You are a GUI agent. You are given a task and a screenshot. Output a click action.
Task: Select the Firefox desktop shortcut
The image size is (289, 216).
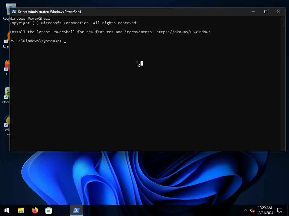pyautogui.click(x=7, y=67)
